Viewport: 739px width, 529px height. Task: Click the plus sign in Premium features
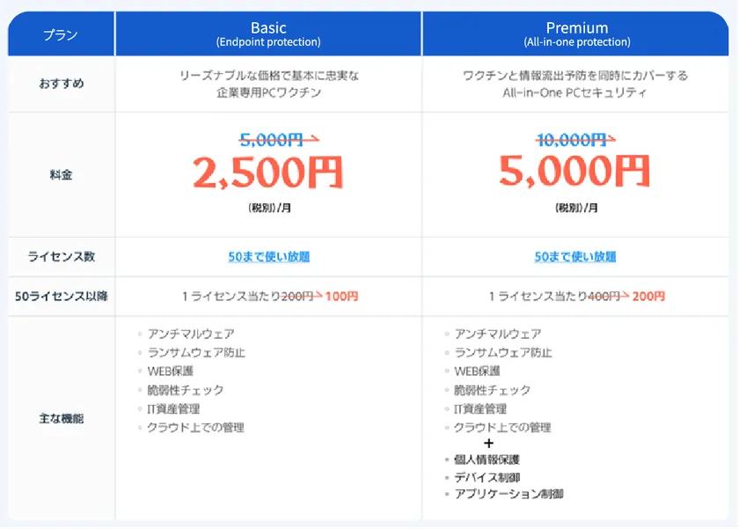pyautogui.click(x=488, y=444)
